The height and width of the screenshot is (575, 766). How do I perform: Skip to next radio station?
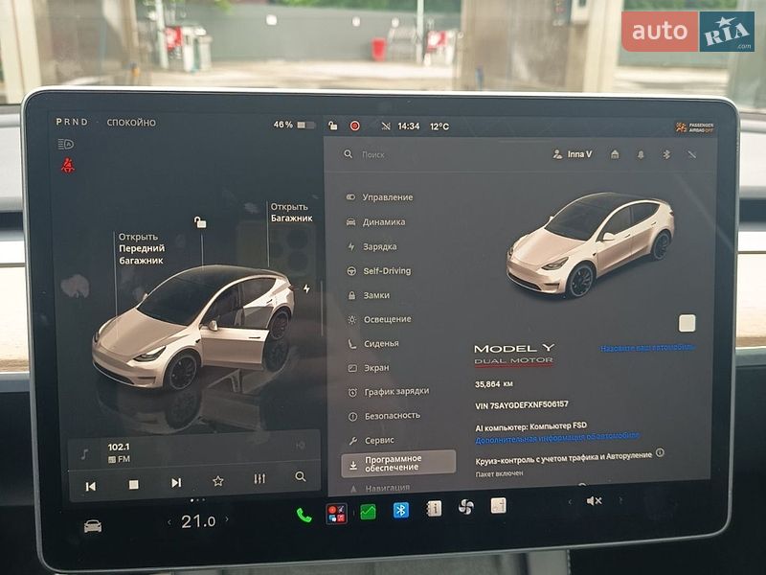[176, 483]
